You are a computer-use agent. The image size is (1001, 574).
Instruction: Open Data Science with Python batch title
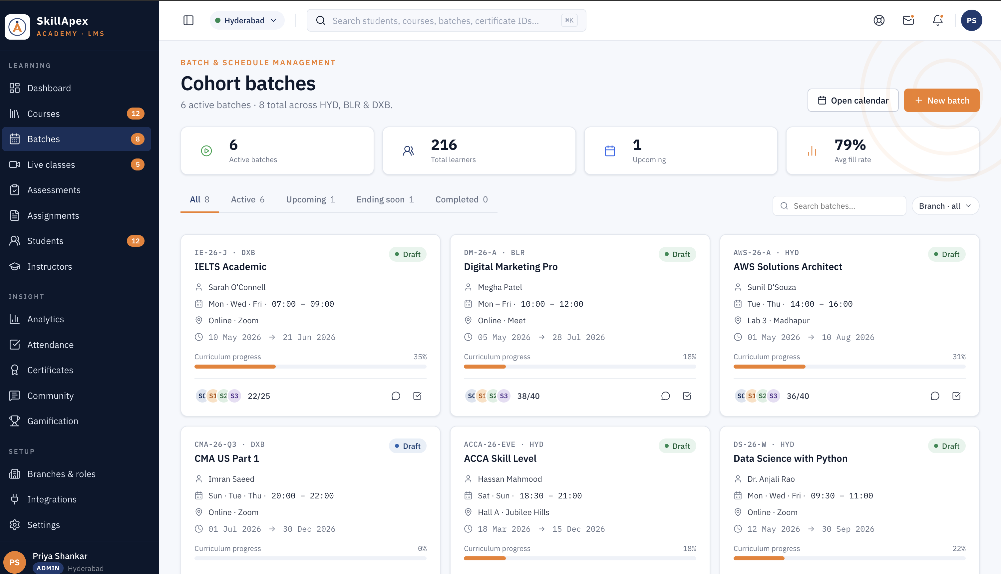point(790,458)
